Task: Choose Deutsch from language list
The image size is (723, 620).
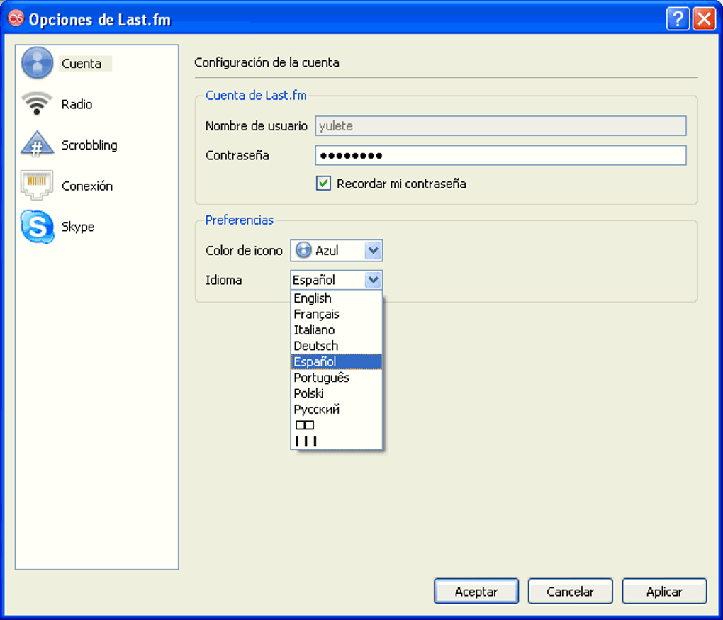Action: coord(336,345)
